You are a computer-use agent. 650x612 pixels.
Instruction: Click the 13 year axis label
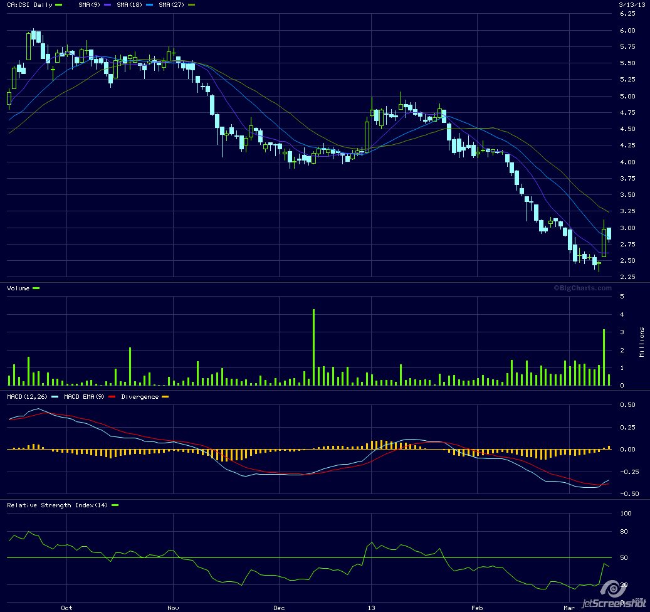pyautogui.click(x=371, y=608)
